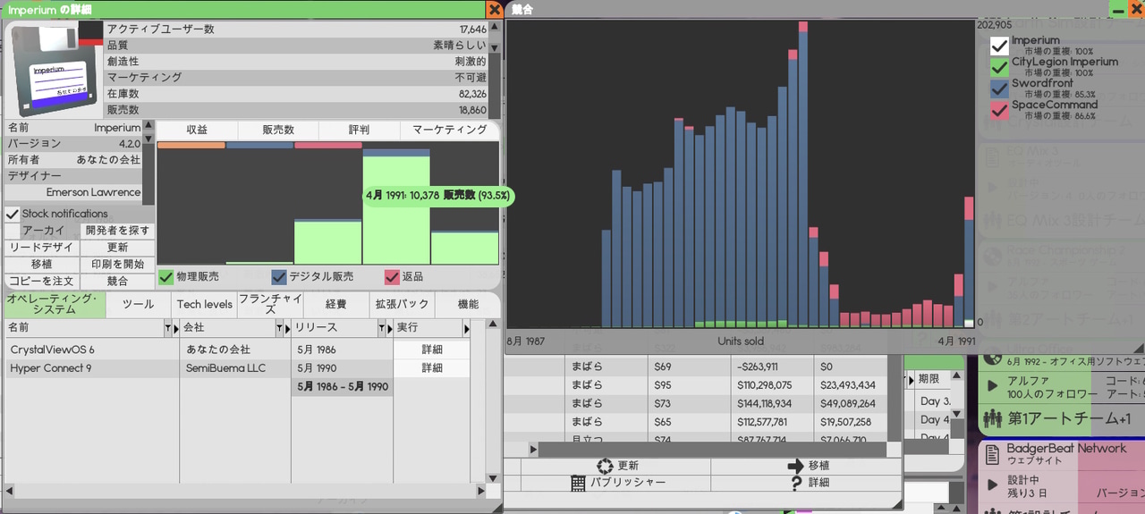This screenshot has width=1145, height=514.
Task: Click the 更新 button in Imperium details
Action: [x=117, y=248]
